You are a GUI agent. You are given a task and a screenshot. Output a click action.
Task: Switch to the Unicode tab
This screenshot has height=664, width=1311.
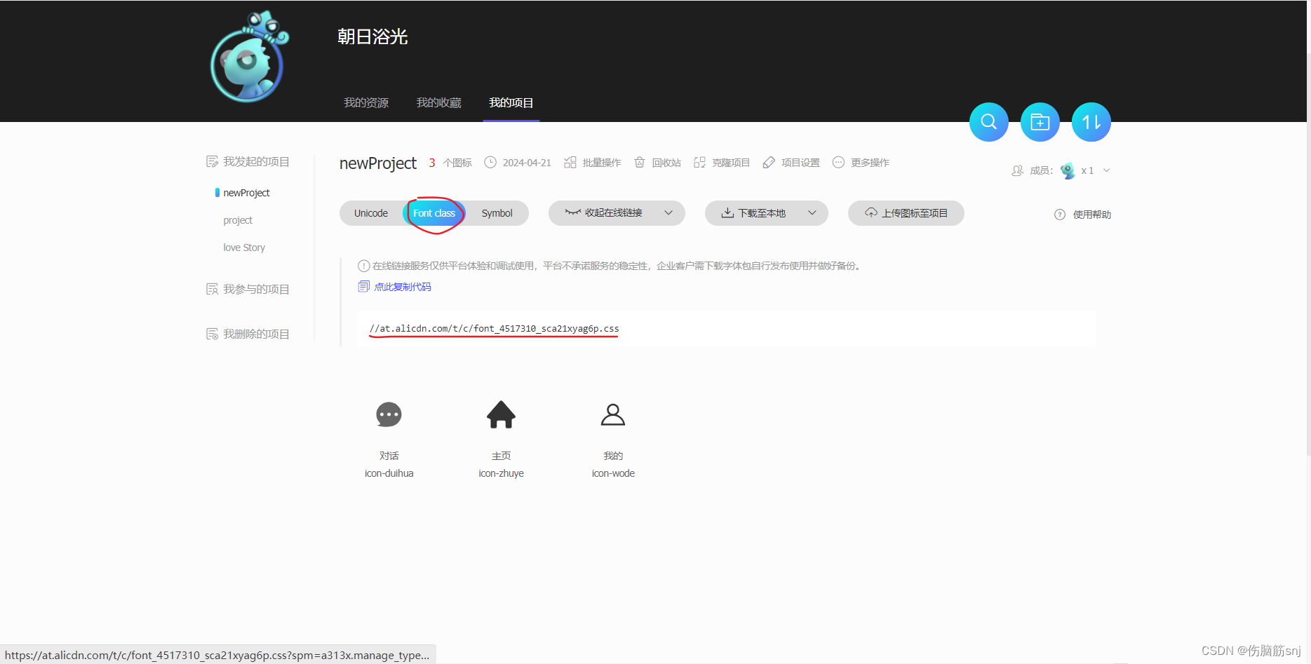370,212
